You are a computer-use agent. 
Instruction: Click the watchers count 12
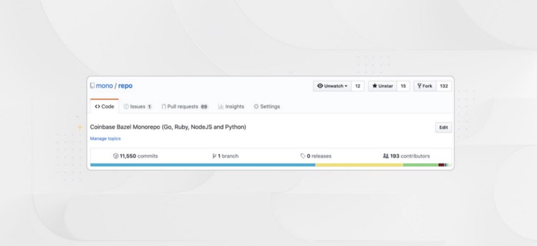tap(358, 86)
